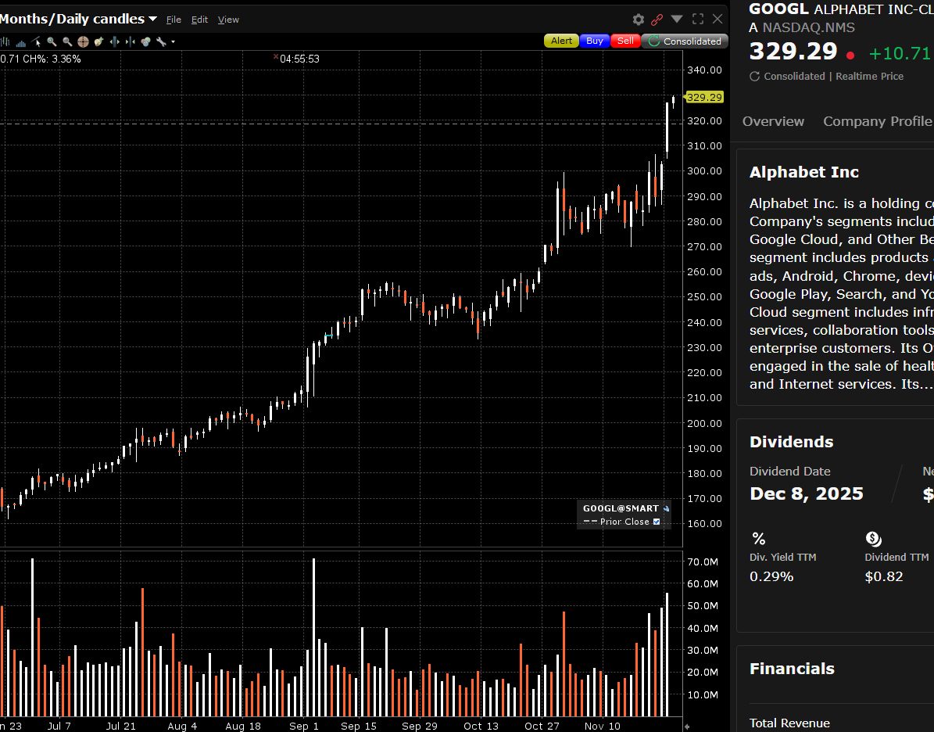Click the zoom in magnifier
934x732 pixels.
(52, 41)
